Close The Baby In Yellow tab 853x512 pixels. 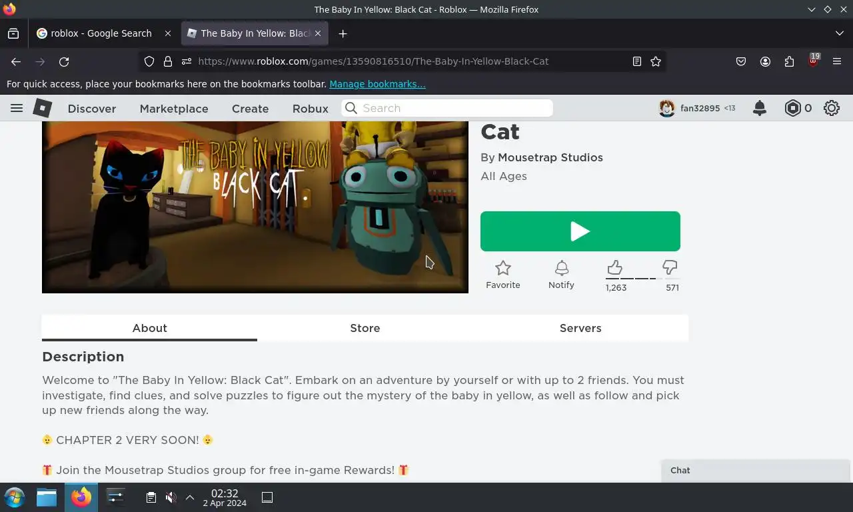(x=318, y=33)
